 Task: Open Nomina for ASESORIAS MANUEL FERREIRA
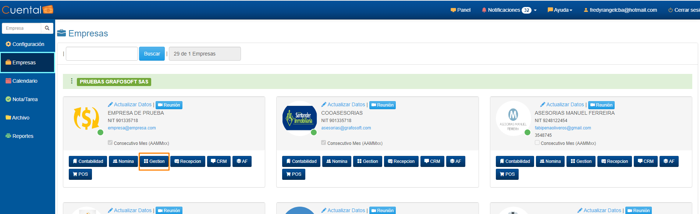(550, 161)
